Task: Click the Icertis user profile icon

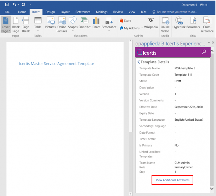Action: pyautogui.click(x=204, y=52)
